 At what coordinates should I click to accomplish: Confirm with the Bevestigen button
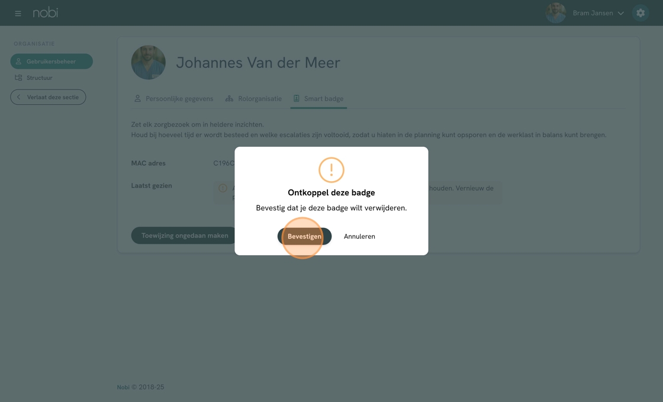(304, 236)
